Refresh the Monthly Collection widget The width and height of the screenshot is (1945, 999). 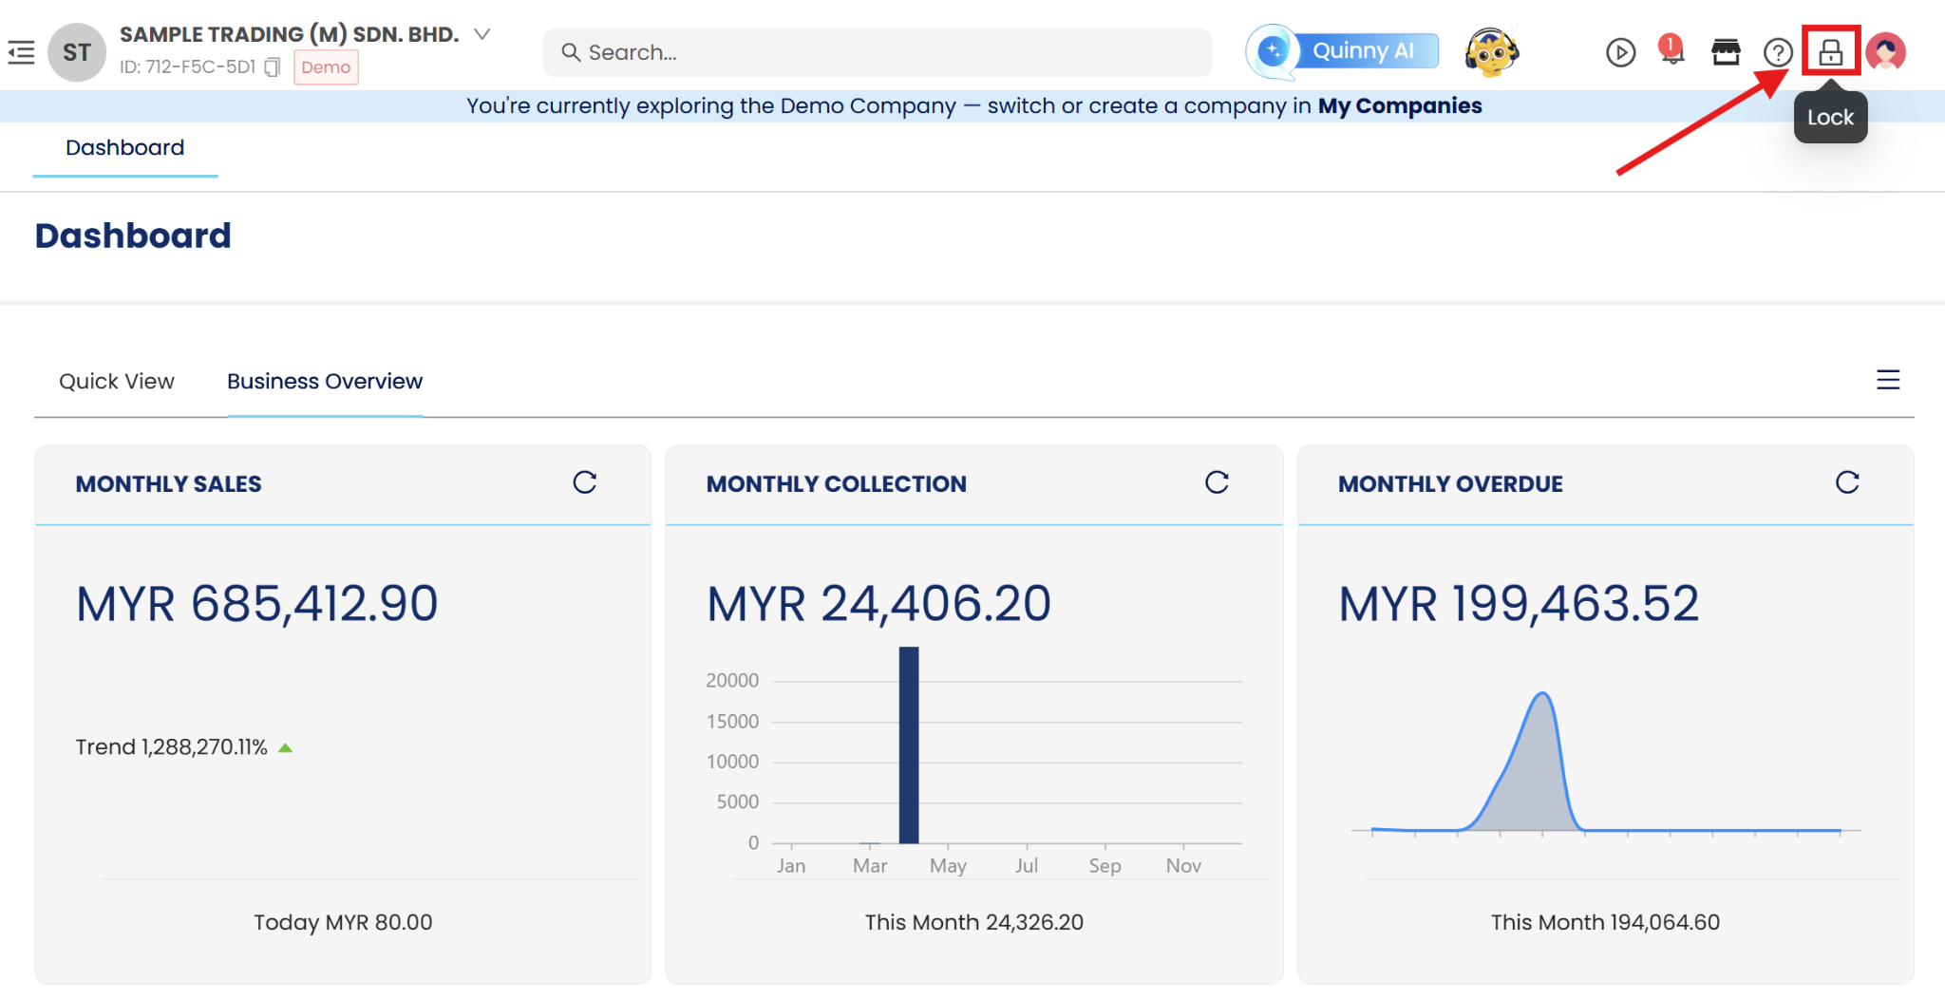1217,482
